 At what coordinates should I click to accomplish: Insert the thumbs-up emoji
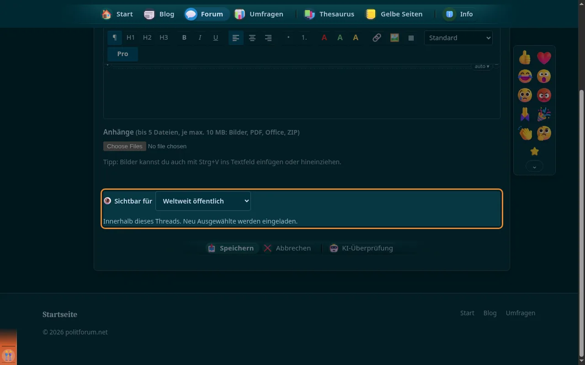tap(525, 57)
